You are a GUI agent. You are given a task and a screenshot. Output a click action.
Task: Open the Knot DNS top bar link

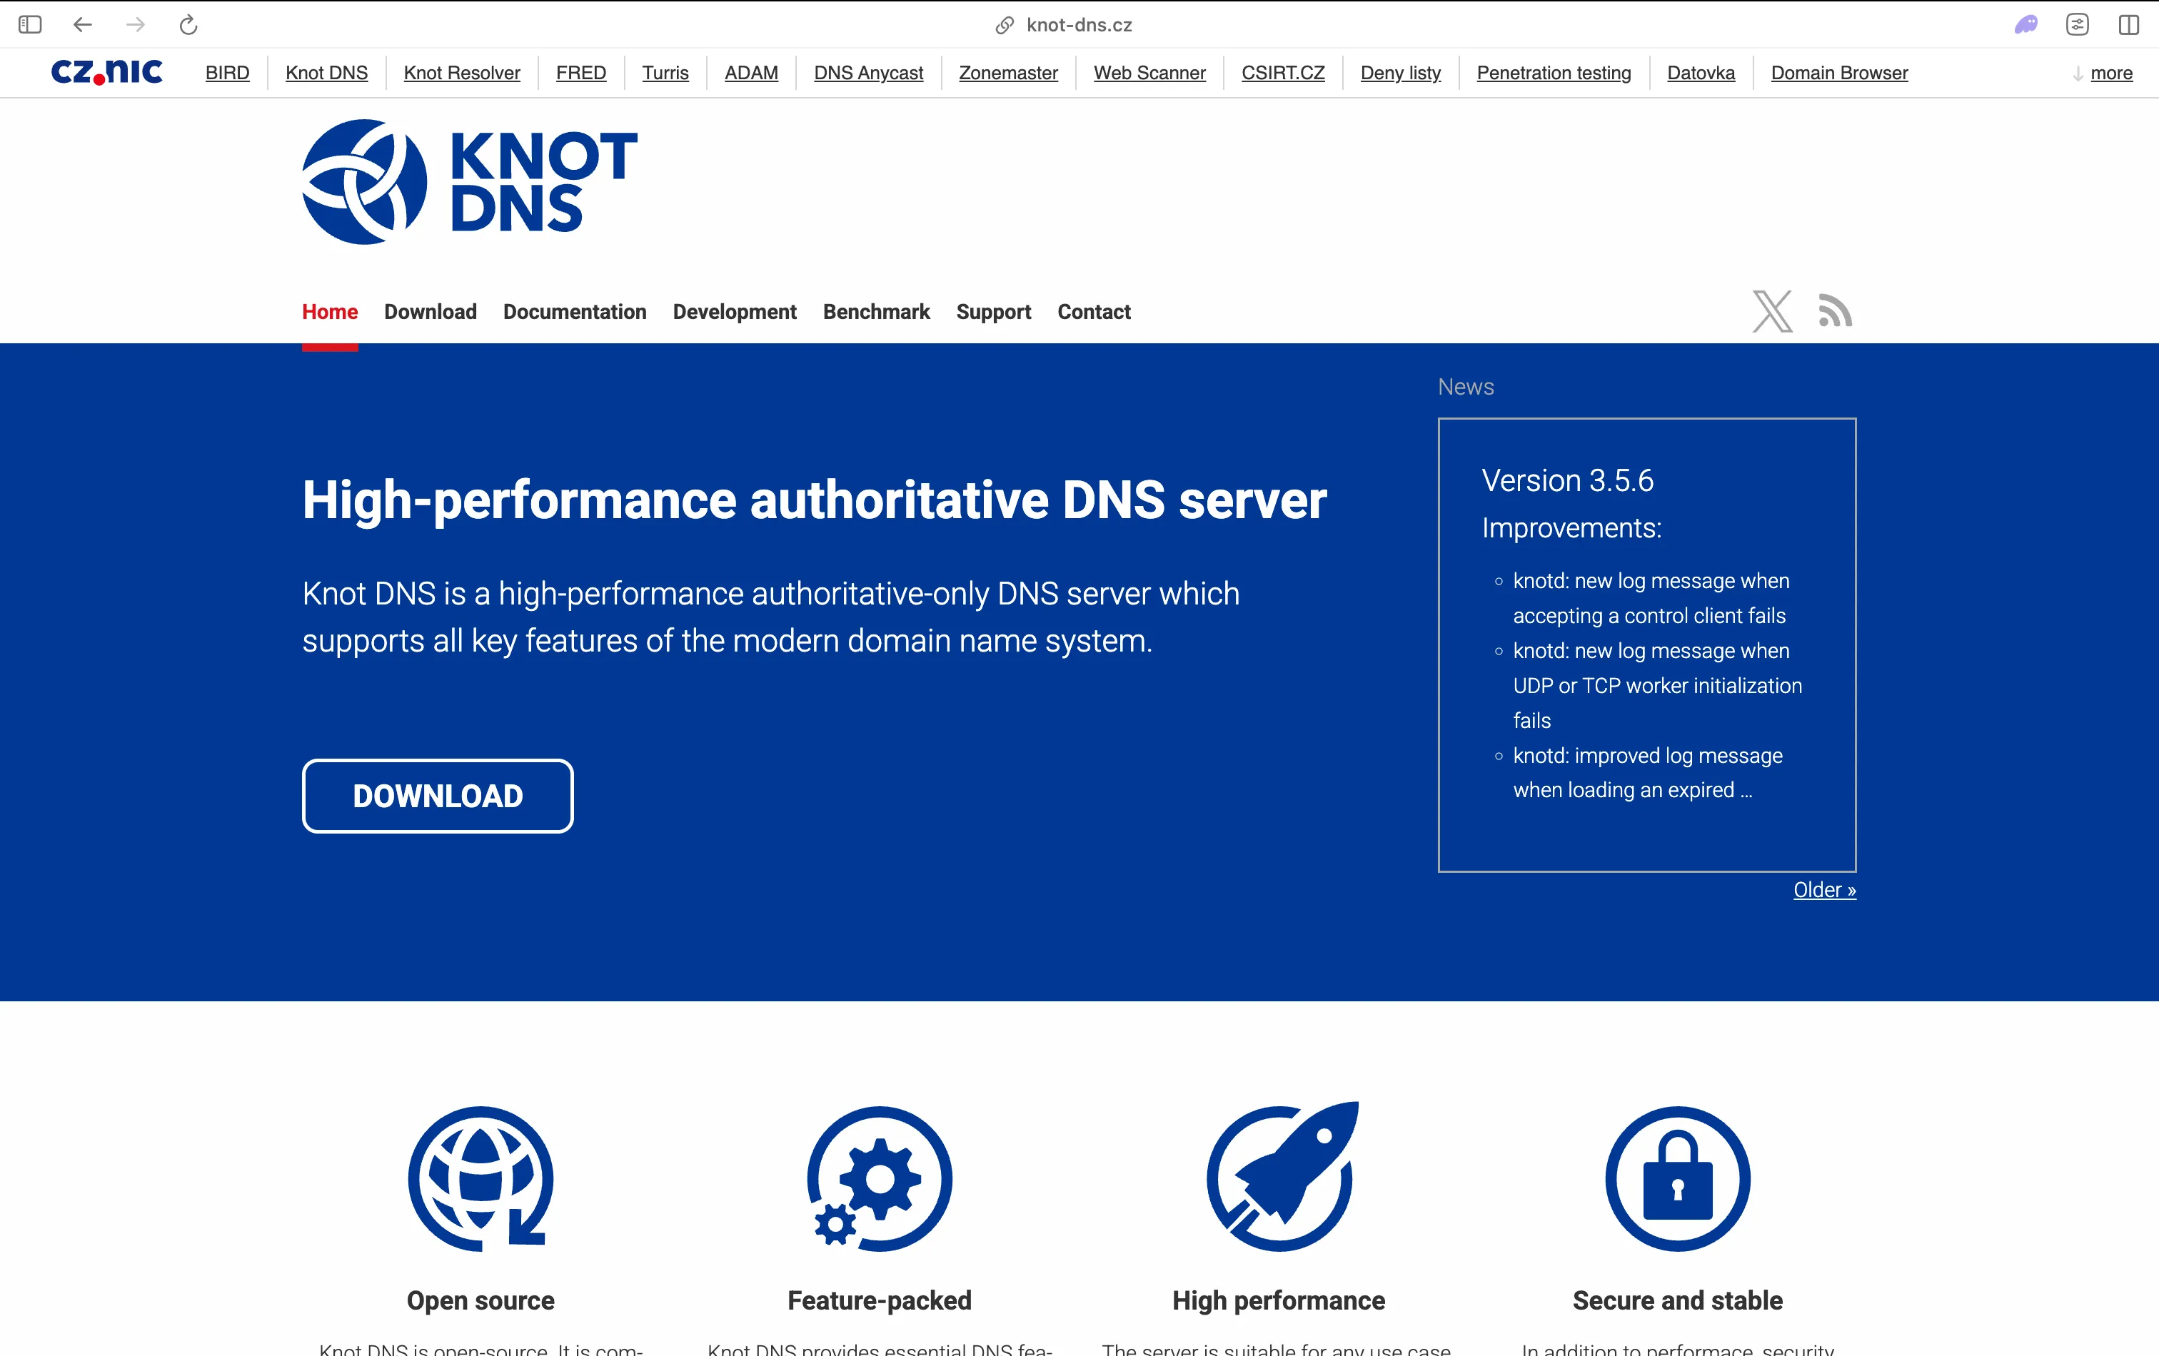pos(326,73)
